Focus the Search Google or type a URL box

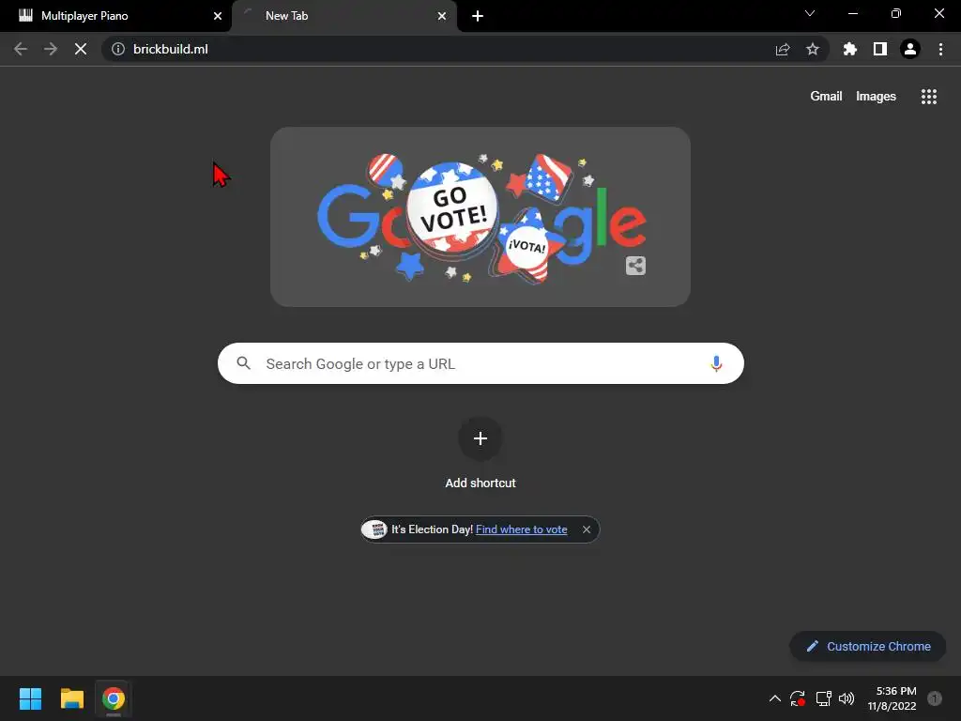point(480,363)
